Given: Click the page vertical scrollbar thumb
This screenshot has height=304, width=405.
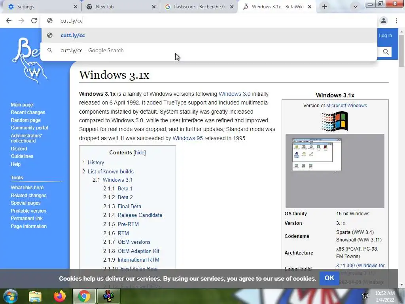Looking at the screenshot, I should click(x=402, y=50).
